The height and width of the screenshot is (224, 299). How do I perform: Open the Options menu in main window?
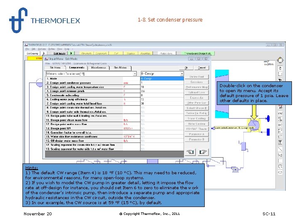point(42,49)
